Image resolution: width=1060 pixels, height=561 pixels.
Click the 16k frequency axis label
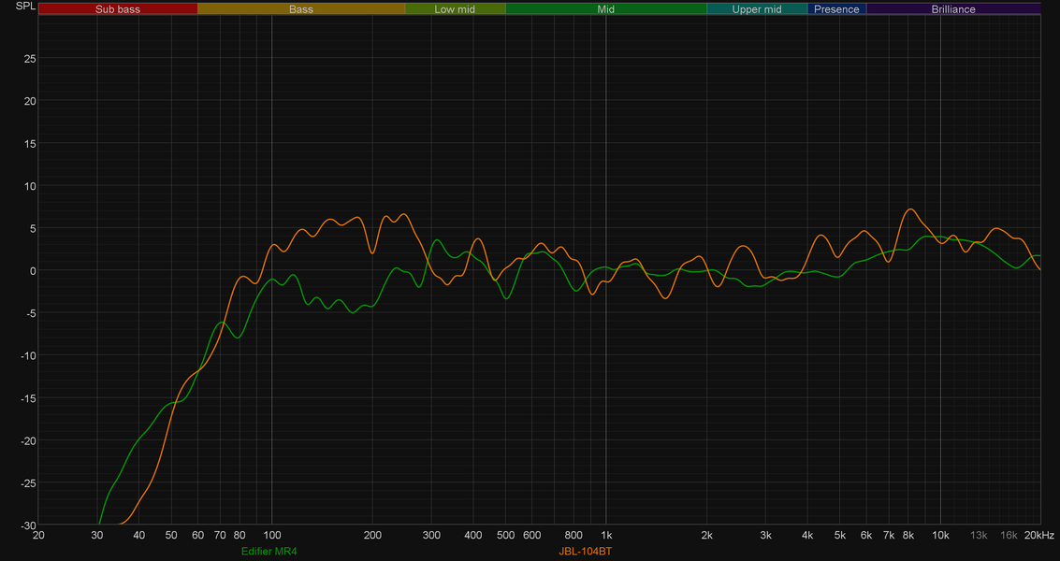tap(1009, 536)
